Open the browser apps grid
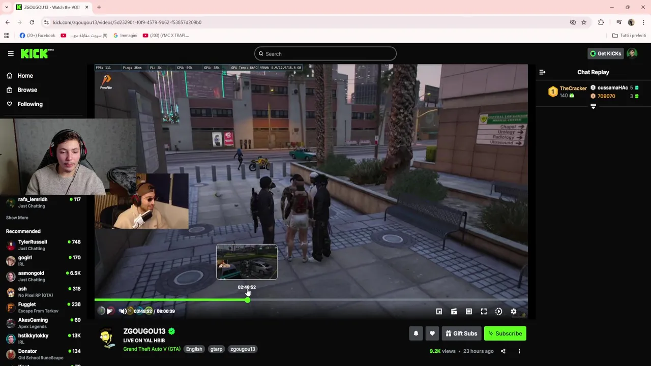Viewport: 651px width, 366px height. (7, 36)
